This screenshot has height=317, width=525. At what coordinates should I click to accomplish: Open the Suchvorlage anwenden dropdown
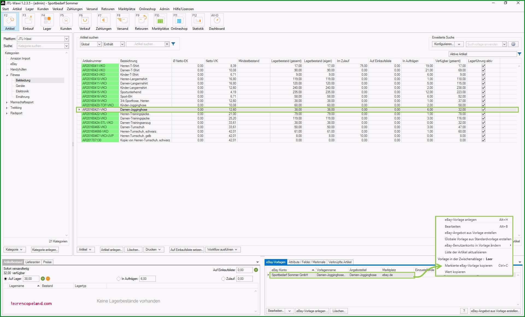(504, 44)
